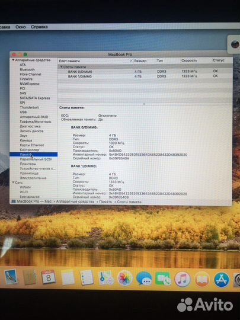Viewport: 240px width, 320px height.
Task: Select highlighted Память item in sidebar
Action: 33,154
